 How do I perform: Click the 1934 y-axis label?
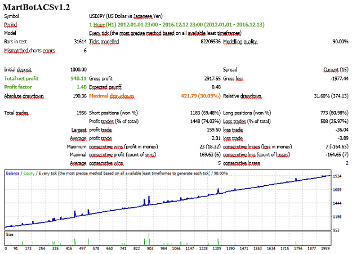coord(337,176)
